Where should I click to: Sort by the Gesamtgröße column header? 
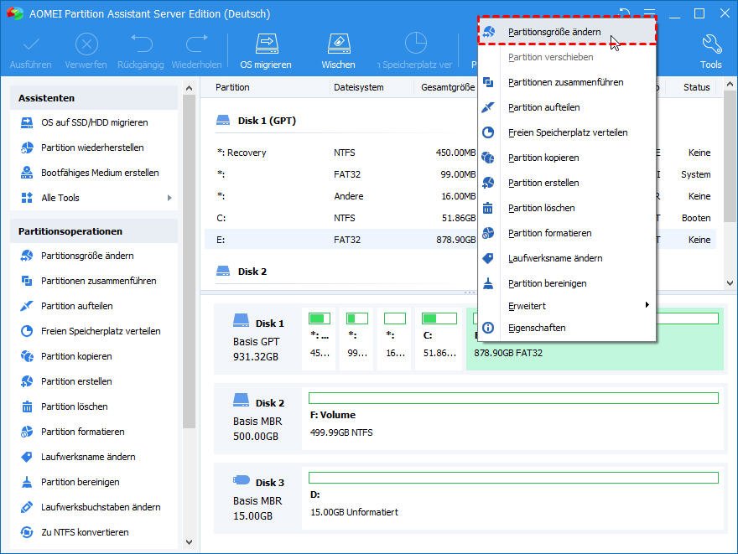click(448, 87)
